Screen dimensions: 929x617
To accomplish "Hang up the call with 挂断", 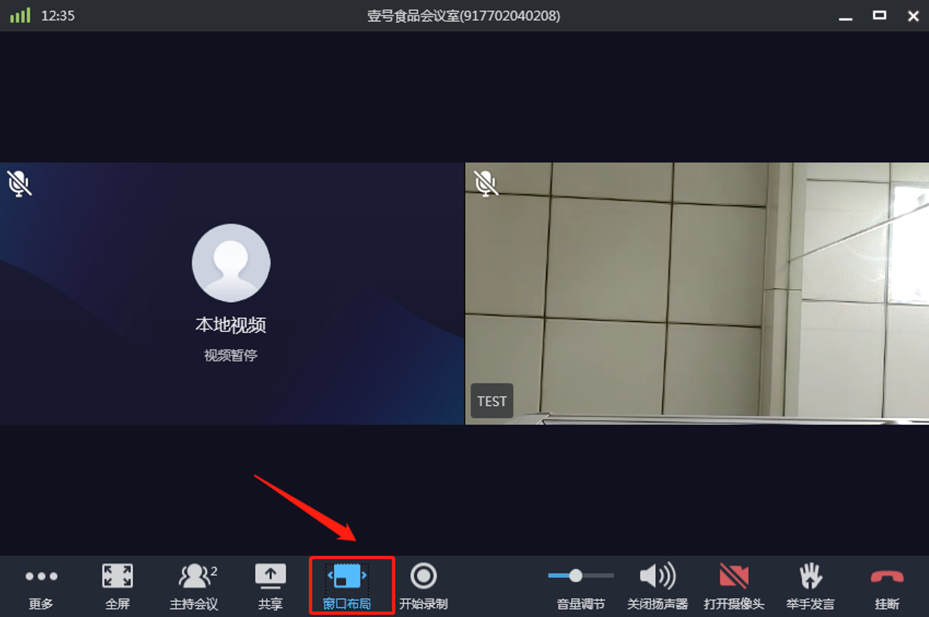I will click(x=886, y=585).
